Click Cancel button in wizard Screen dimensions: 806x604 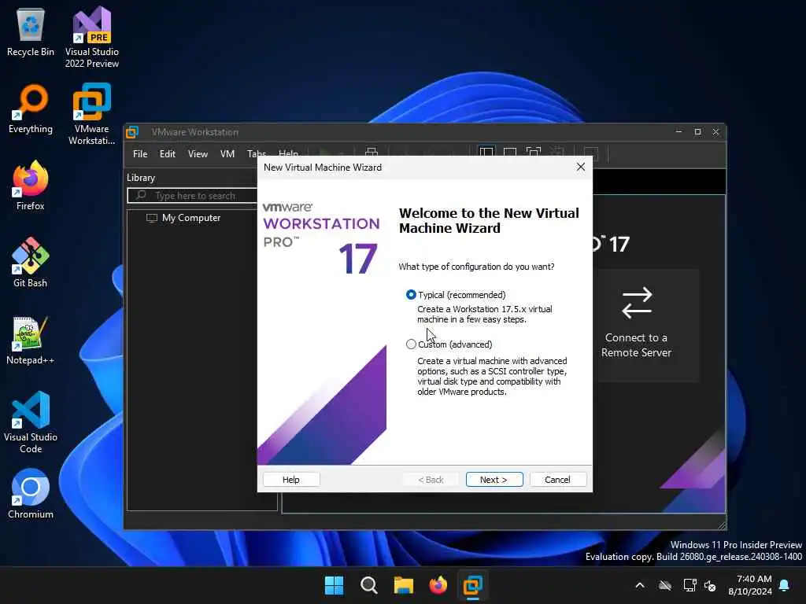pos(558,479)
